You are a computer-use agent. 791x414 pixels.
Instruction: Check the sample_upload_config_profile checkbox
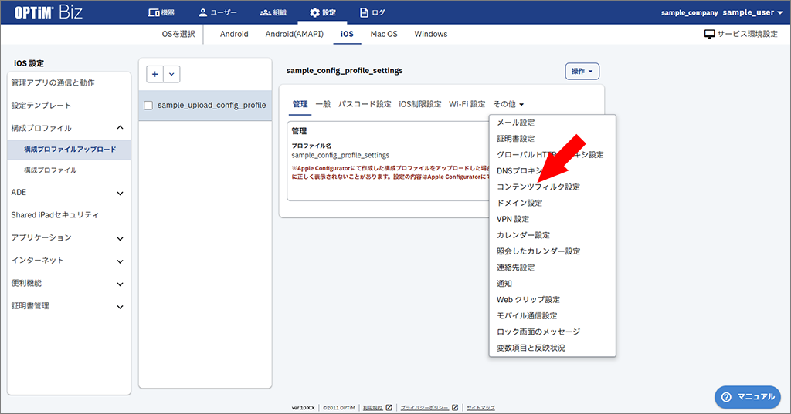click(149, 106)
